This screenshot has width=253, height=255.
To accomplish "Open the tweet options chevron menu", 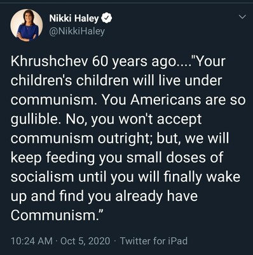I will [x=243, y=16].
